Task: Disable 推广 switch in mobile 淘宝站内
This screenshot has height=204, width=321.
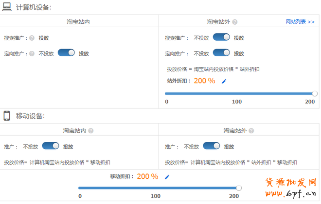Action: pyautogui.click(x=51, y=146)
